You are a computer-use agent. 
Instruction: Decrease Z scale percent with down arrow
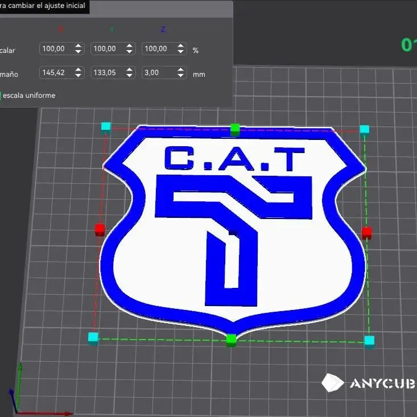181,52
